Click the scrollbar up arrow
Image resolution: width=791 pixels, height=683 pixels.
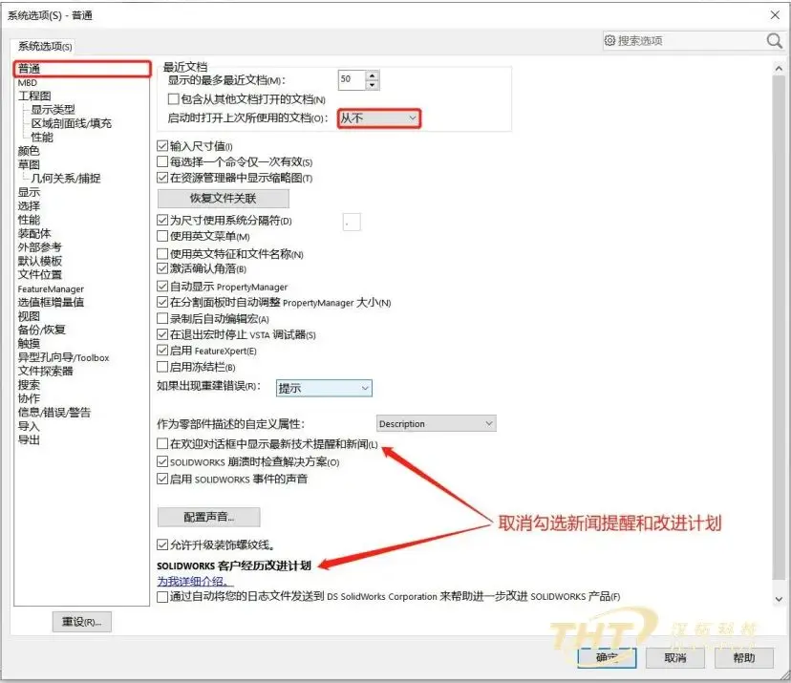(x=779, y=69)
